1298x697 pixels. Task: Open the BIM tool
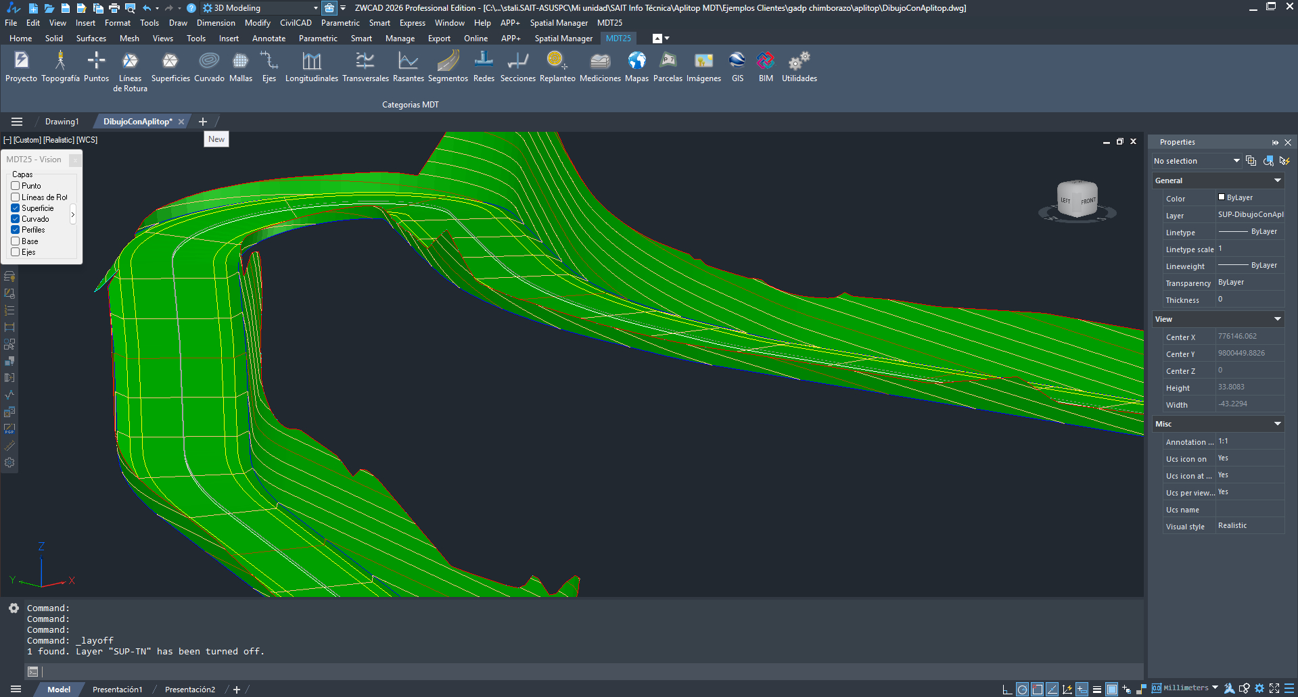(x=766, y=67)
